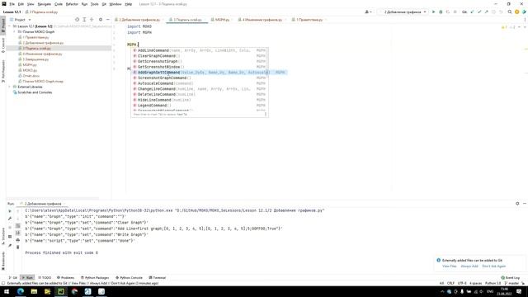
Task: Select HideLineCommand in completion list
Action: coord(200,100)
